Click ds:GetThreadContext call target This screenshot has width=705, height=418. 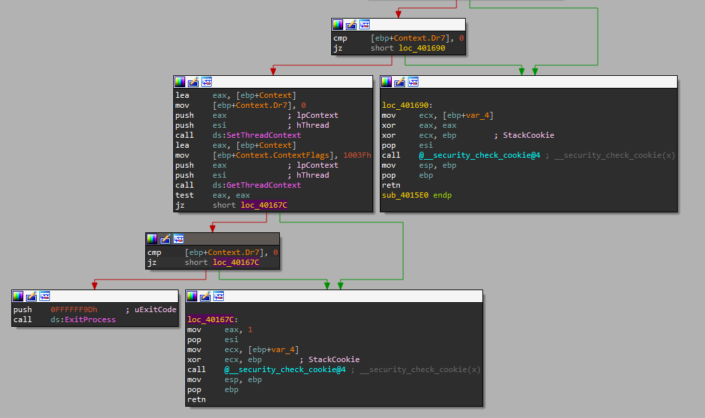pyautogui.click(x=257, y=185)
